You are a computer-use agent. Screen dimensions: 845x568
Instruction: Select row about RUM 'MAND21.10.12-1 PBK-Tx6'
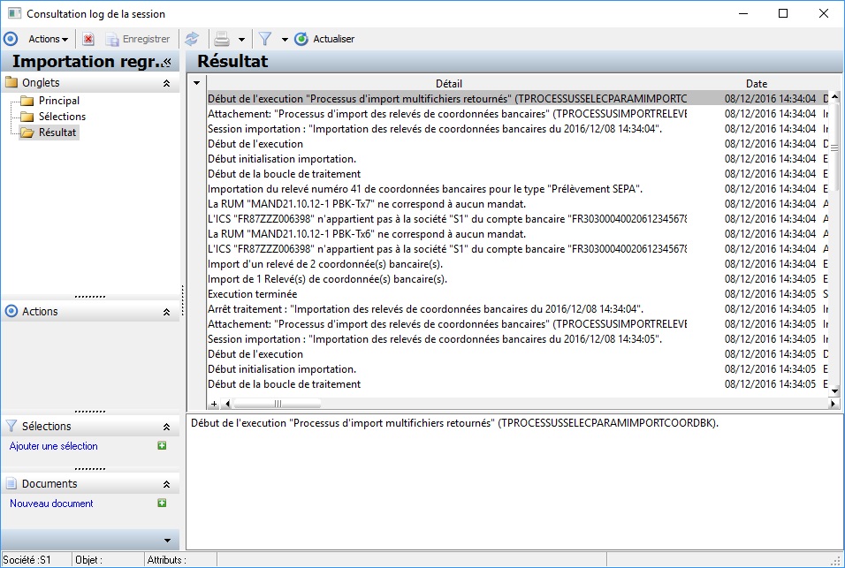tap(517, 234)
